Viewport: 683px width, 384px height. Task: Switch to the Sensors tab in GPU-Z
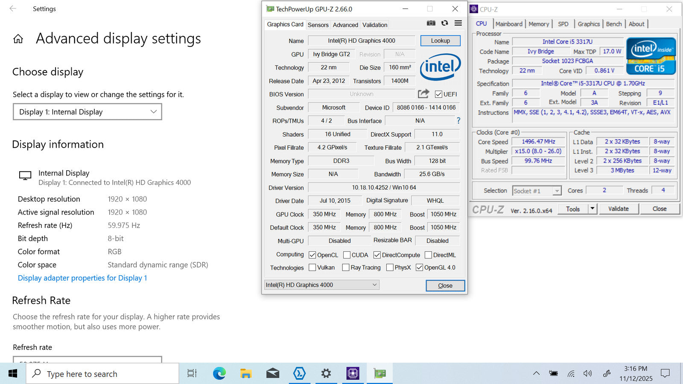click(318, 25)
